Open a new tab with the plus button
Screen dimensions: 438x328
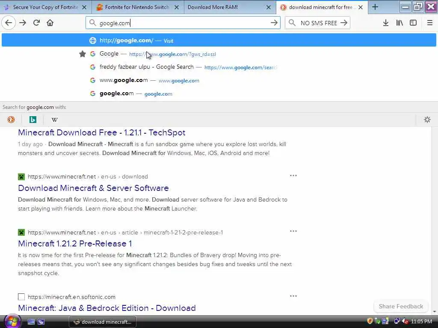coord(375,7)
